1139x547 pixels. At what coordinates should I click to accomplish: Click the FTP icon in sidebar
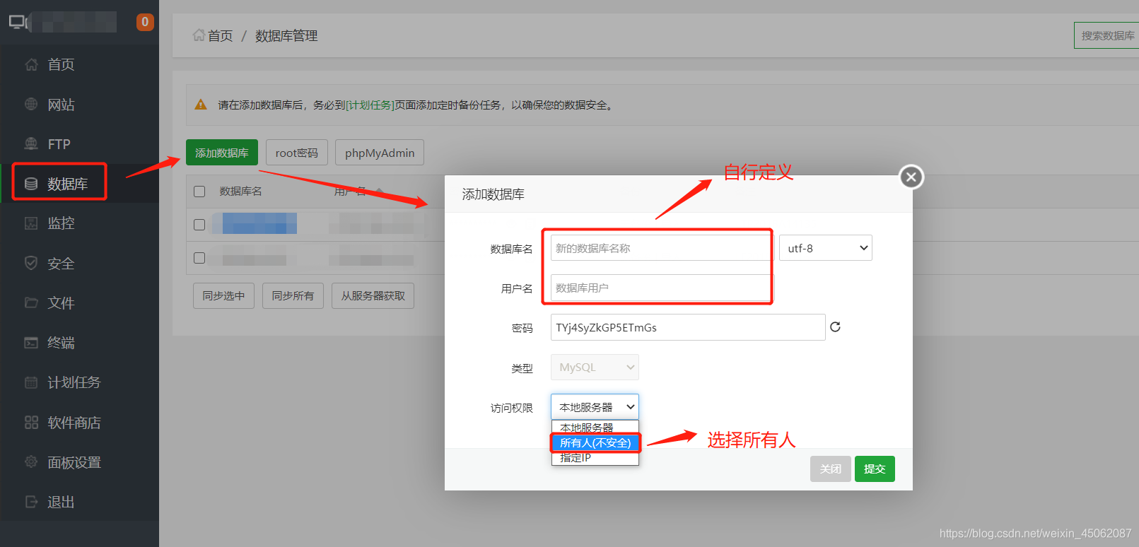31,144
